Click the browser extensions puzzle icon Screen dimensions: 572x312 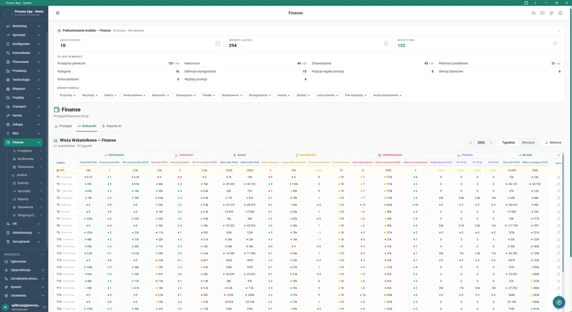tap(526, 3)
